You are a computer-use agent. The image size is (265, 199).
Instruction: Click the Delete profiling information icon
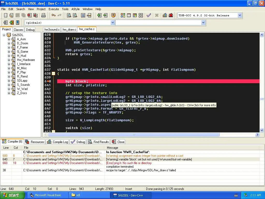tap(171, 15)
